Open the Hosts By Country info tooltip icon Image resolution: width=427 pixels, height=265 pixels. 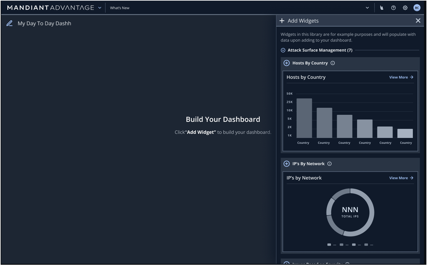tap(333, 63)
